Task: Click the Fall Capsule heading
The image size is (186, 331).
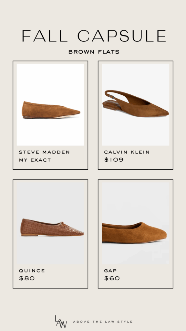Action: (x=94, y=36)
